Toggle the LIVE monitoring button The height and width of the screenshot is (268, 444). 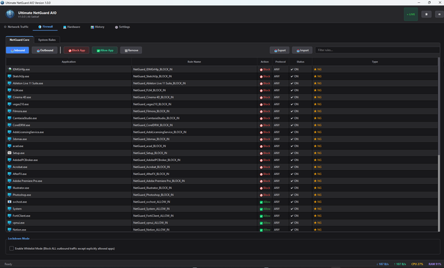[x=411, y=14]
